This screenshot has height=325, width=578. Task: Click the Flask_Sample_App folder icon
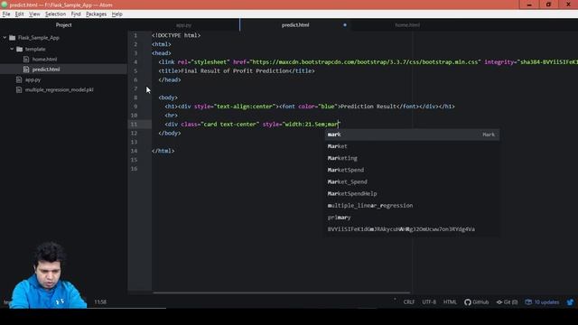pos(12,38)
